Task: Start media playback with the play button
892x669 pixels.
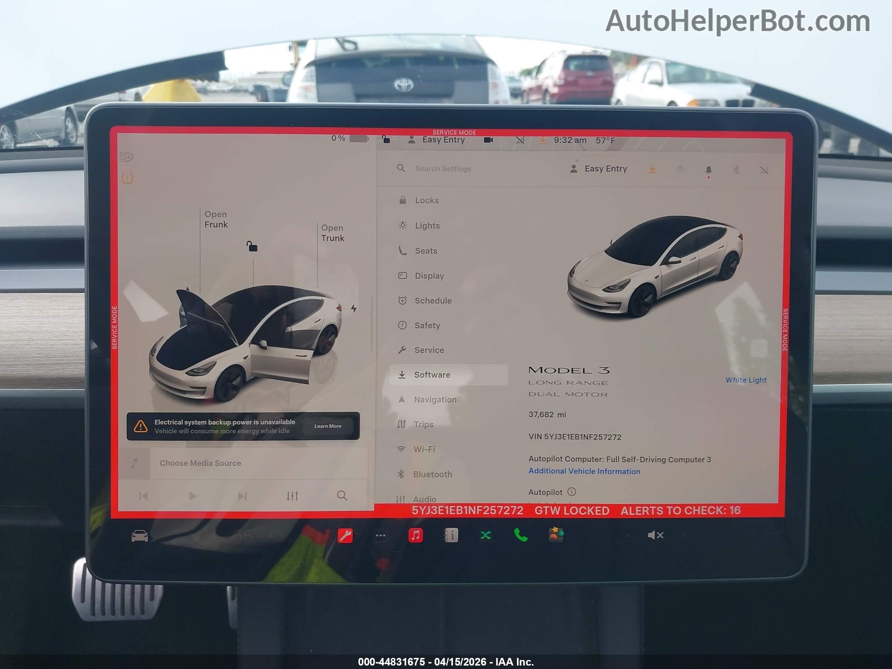Action: [192, 496]
